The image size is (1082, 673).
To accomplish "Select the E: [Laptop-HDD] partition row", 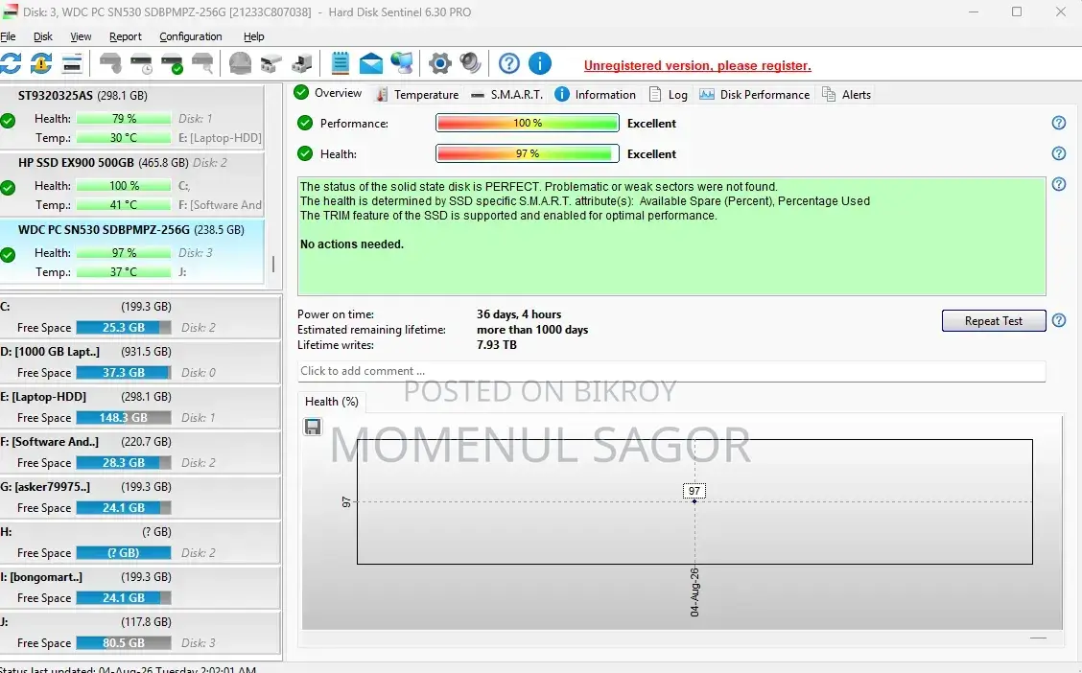I will pyautogui.click(x=140, y=406).
